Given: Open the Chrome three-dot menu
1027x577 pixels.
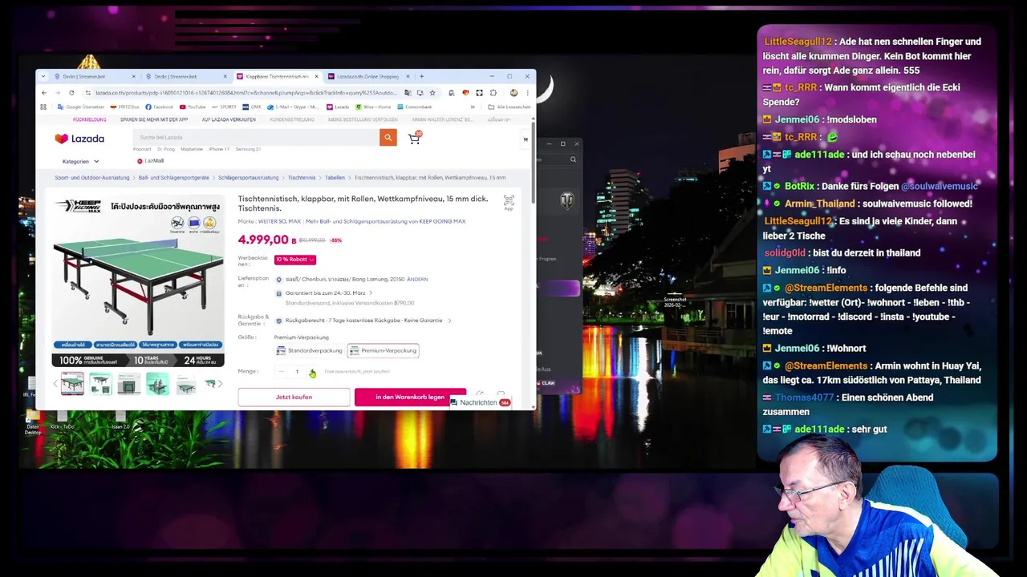Looking at the screenshot, I should (527, 93).
